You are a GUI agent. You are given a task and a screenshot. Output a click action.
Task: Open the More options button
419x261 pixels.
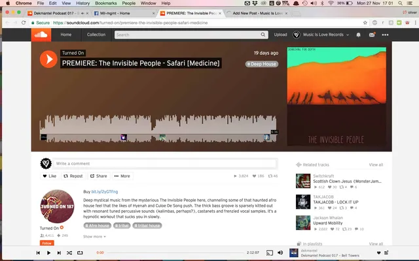tap(122, 176)
